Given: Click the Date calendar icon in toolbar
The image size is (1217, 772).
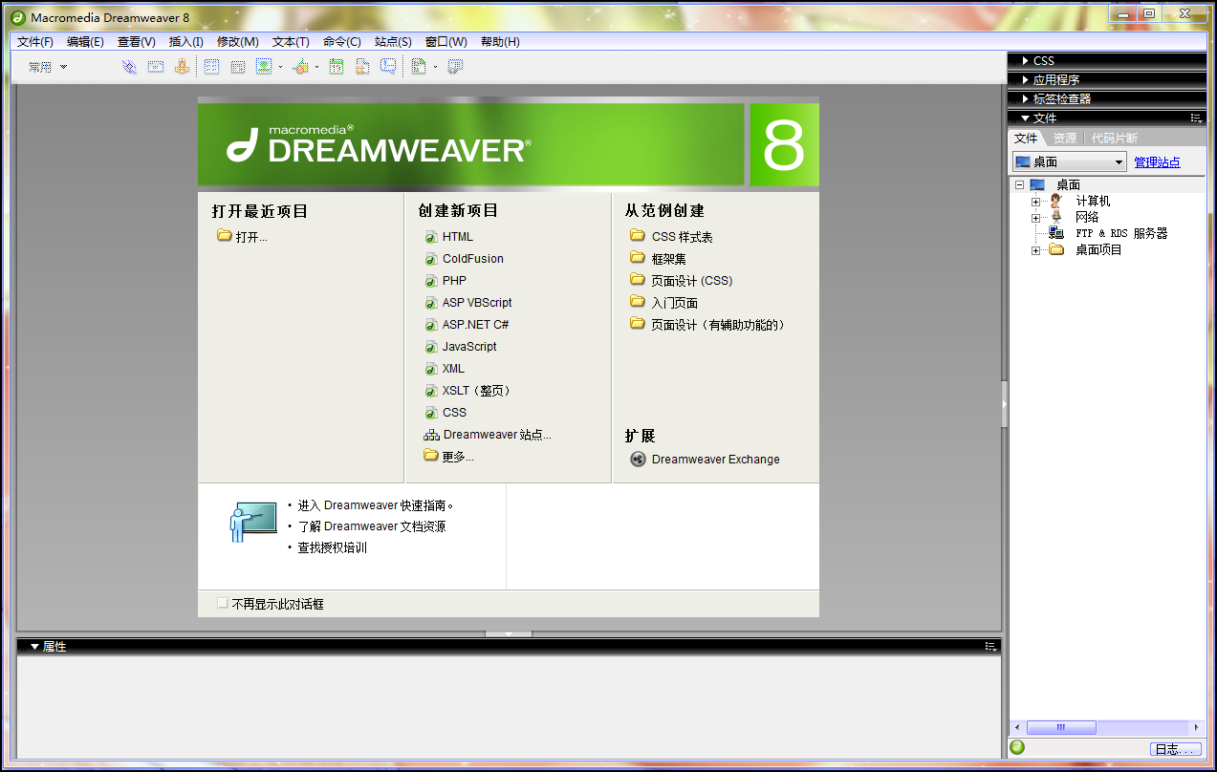Looking at the screenshot, I should (x=337, y=67).
